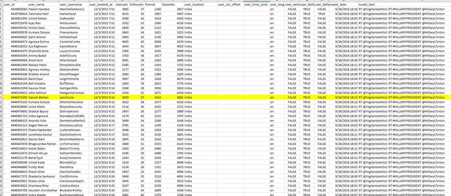The image size is (451, 196).
Task: Click the Shaka Daptardar name cell
Action: pyautogui.click(x=43, y=130)
